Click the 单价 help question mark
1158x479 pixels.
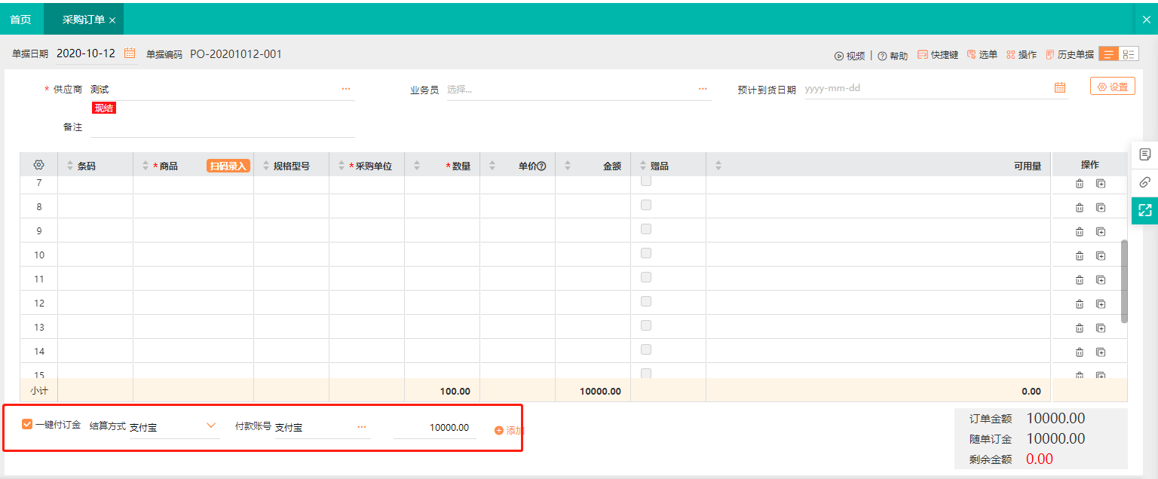point(541,166)
